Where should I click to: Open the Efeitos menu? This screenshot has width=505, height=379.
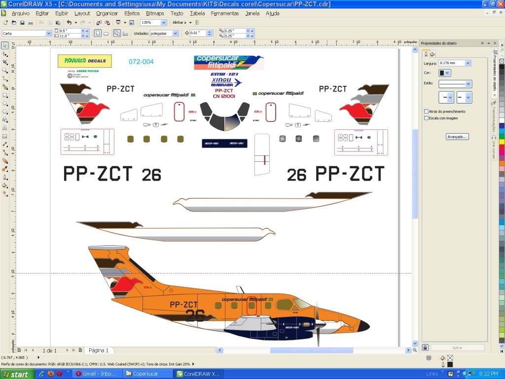(132, 13)
